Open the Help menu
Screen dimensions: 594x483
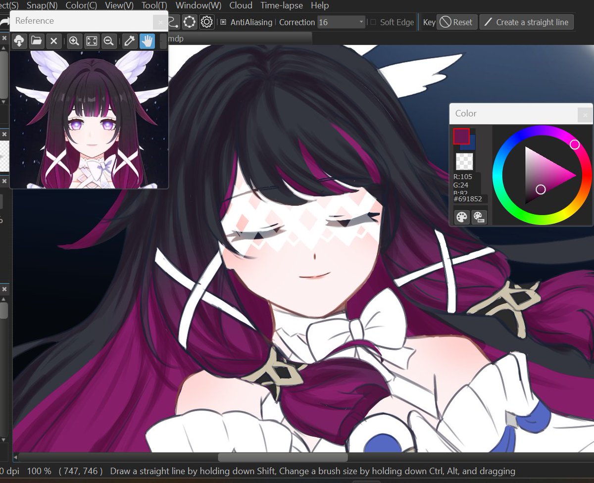[320, 5]
